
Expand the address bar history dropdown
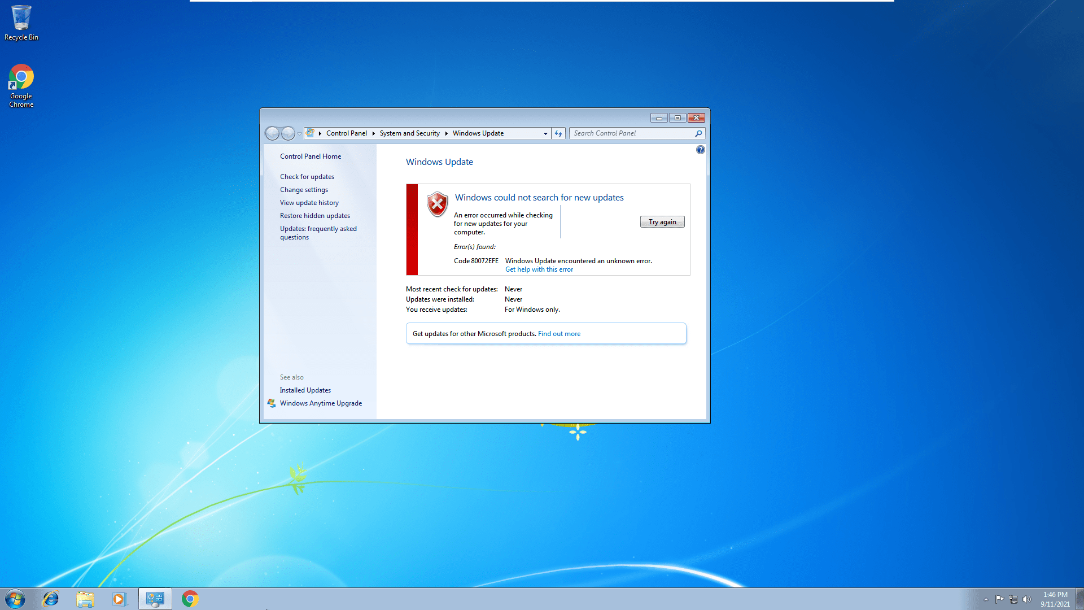click(545, 134)
